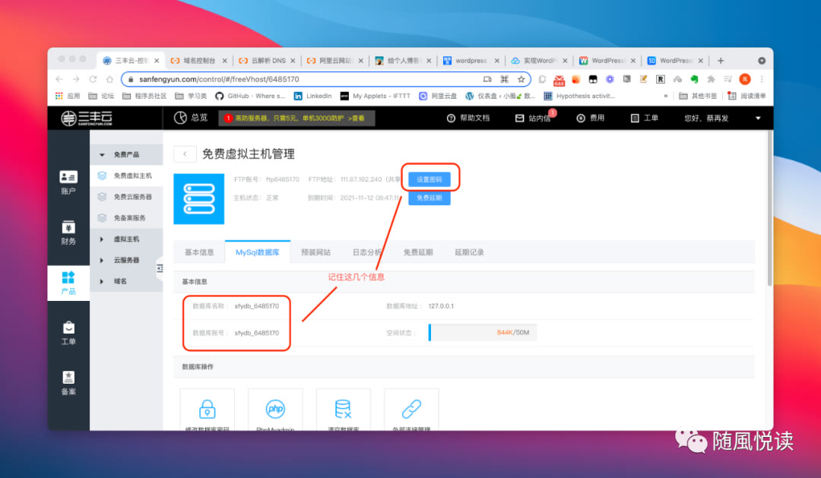Select the 财务 sidebar icon

[68, 232]
